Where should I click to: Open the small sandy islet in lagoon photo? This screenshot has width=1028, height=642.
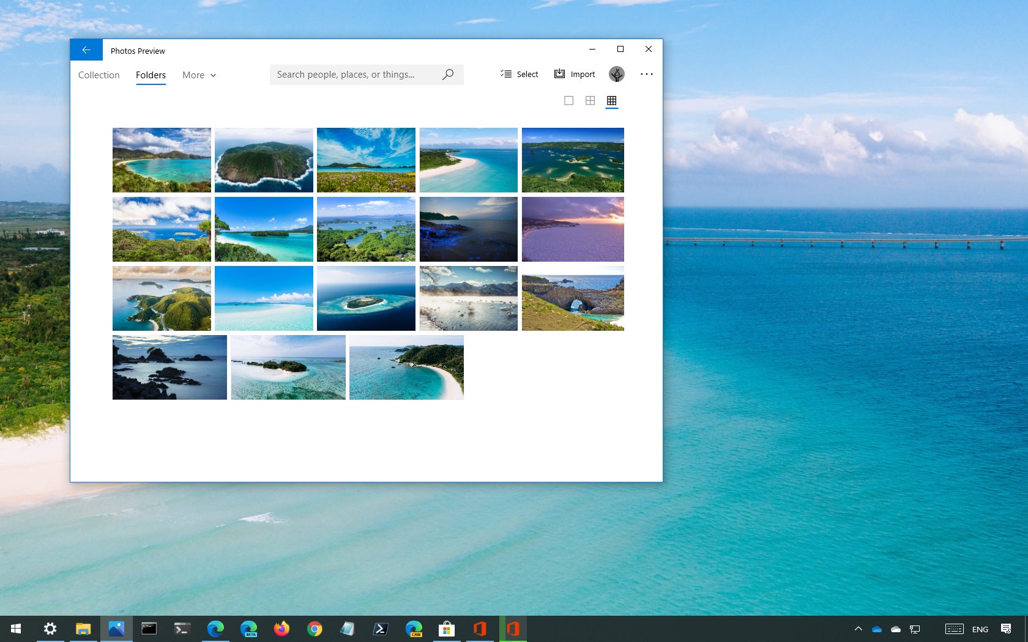tap(288, 367)
